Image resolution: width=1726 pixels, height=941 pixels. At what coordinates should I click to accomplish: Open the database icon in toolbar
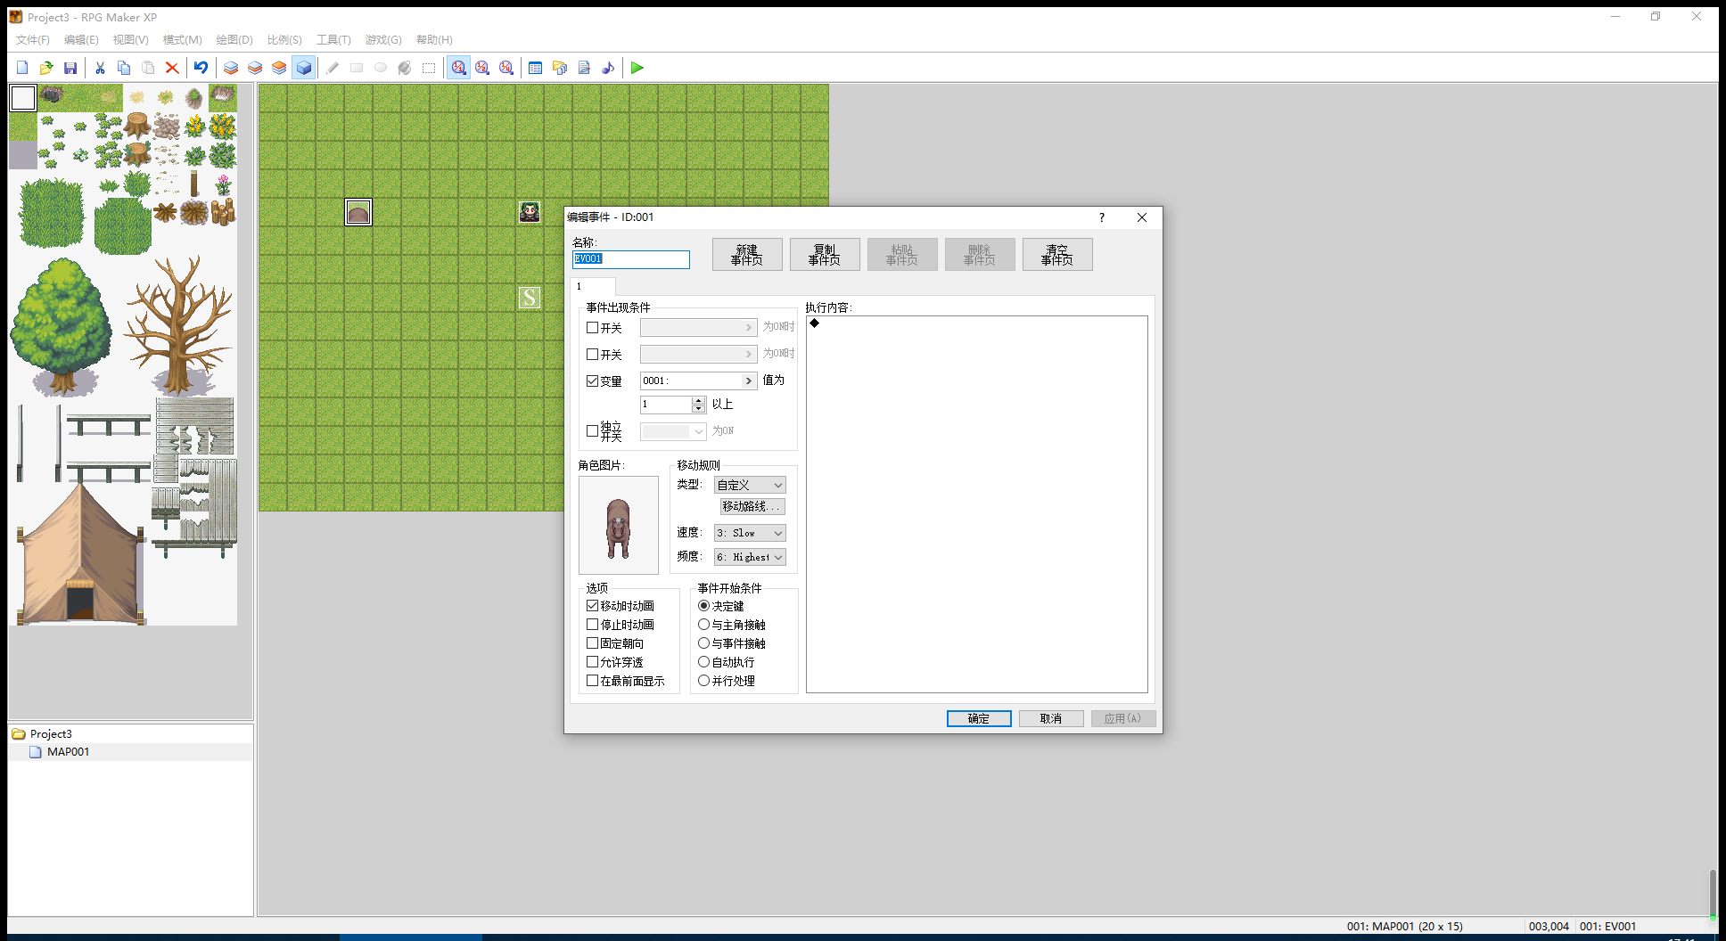[535, 68]
